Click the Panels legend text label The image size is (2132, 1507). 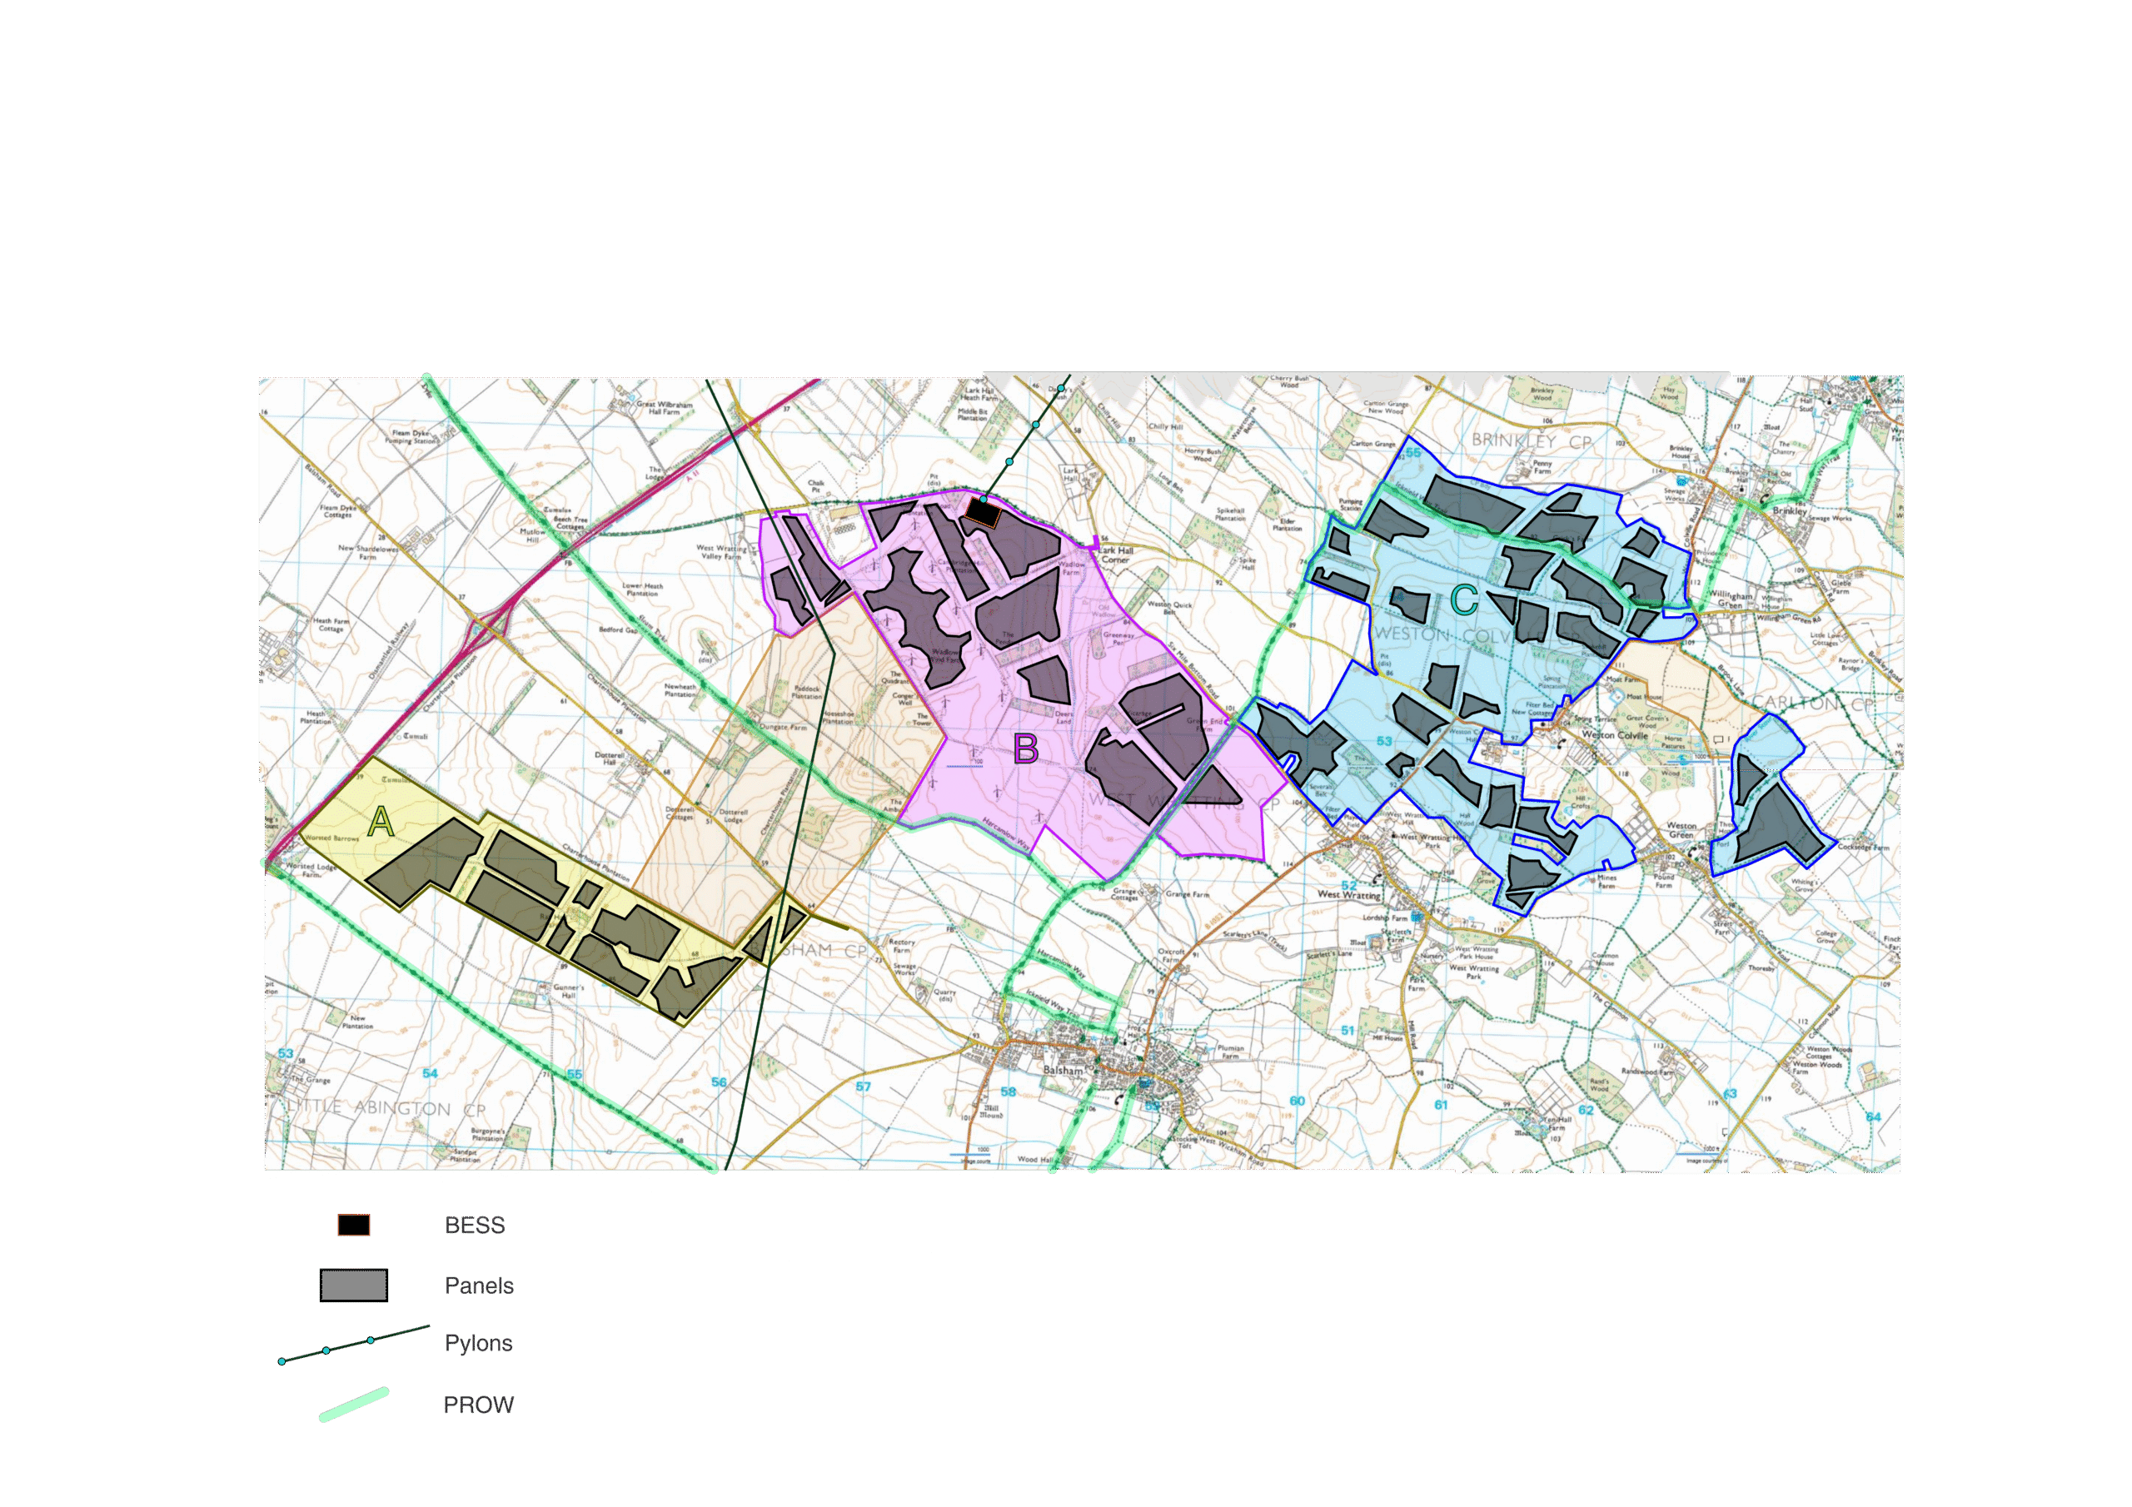click(x=478, y=1286)
